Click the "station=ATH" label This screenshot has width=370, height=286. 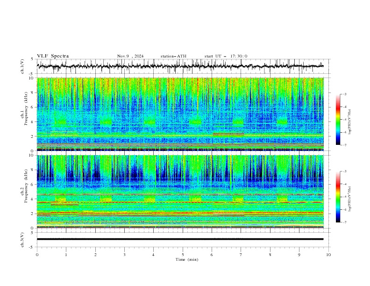[173, 56]
